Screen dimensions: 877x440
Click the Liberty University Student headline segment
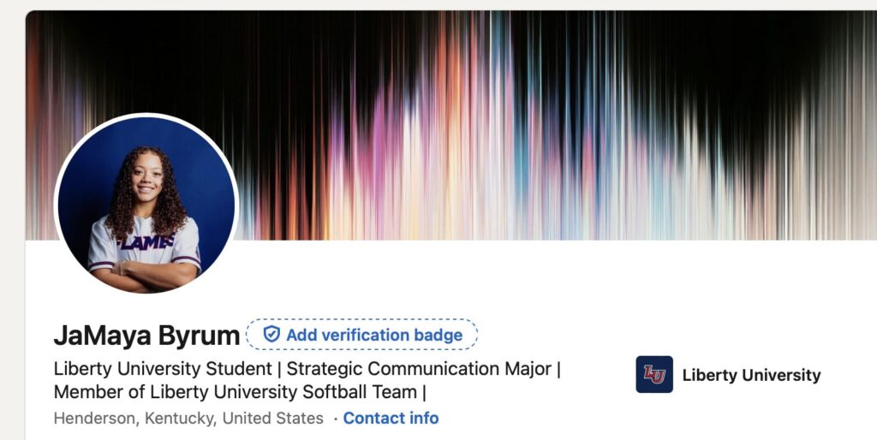point(163,369)
